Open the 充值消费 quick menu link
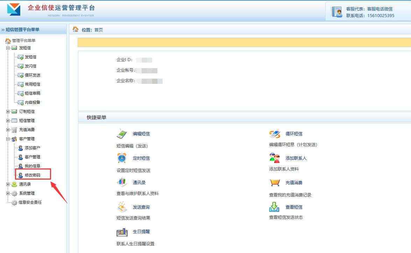Viewport: 411px width, 253px height. [294, 183]
